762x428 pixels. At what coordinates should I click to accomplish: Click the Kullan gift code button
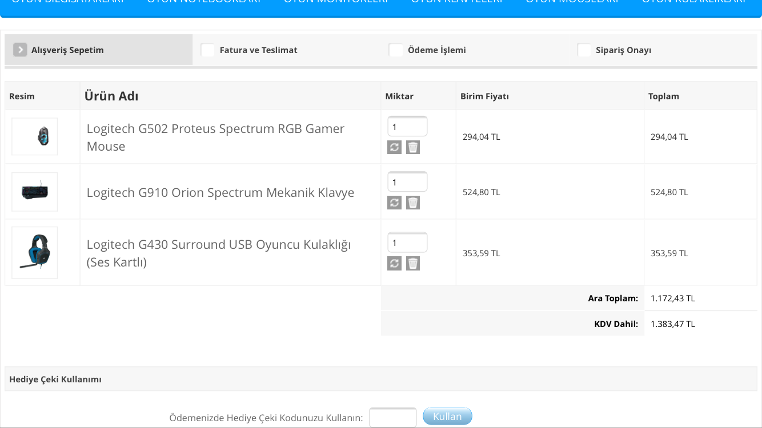pyautogui.click(x=447, y=417)
